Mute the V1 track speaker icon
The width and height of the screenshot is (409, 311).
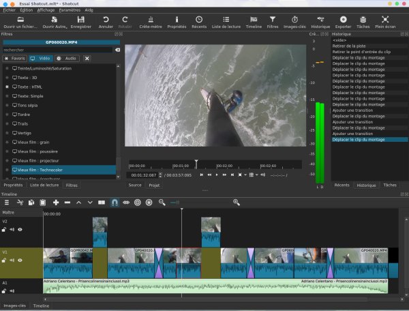12,258
